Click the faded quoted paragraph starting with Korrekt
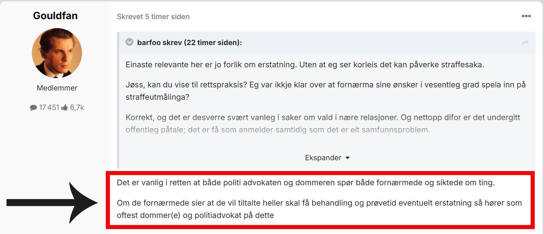 [323, 123]
